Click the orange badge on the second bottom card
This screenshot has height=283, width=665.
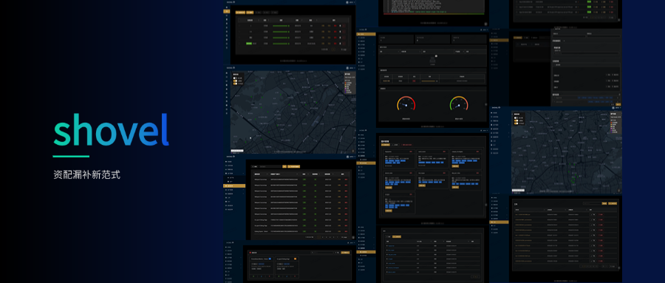(x=295, y=259)
